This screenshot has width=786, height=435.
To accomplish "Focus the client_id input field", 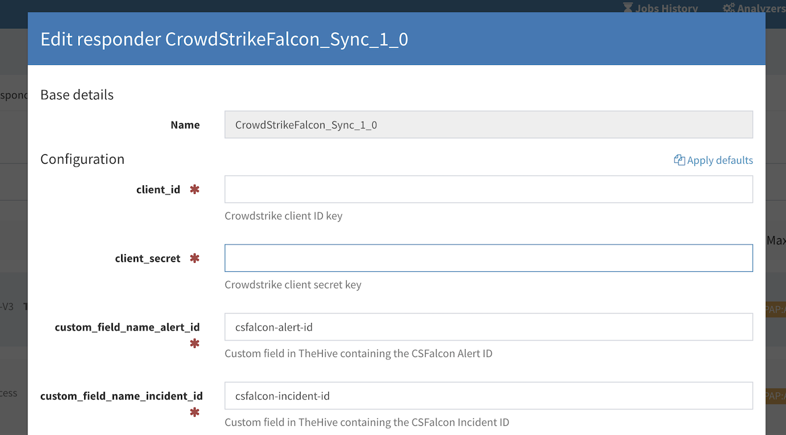I will 489,189.
